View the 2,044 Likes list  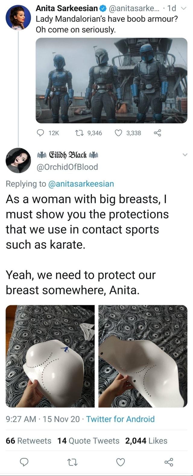pyautogui.click(x=146, y=441)
